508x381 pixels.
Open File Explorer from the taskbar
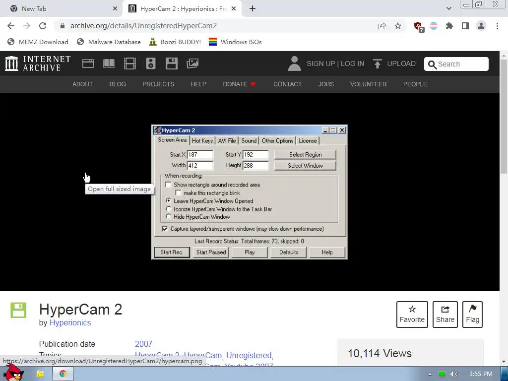coord(40,374)
